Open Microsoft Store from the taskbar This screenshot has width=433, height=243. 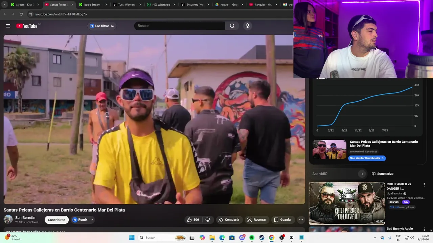(232, 238)
